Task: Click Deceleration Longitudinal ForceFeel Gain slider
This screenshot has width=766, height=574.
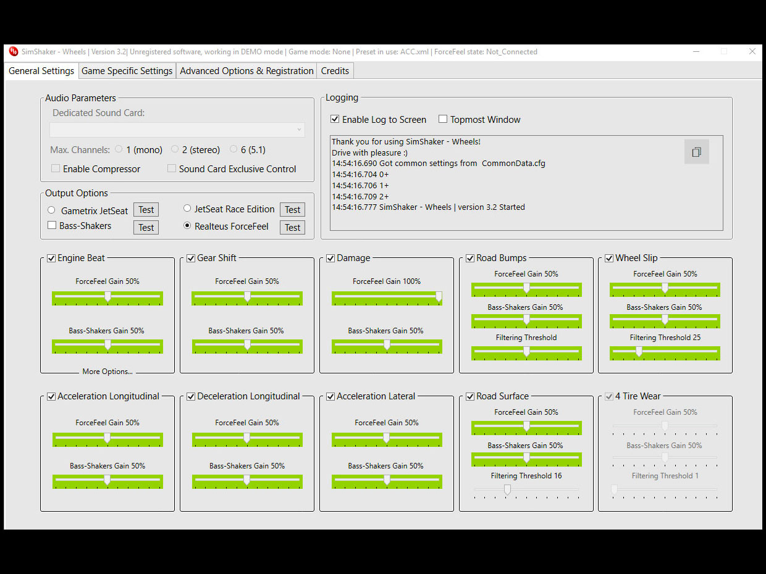Action: pyautogui.click(x=247, y=439)
